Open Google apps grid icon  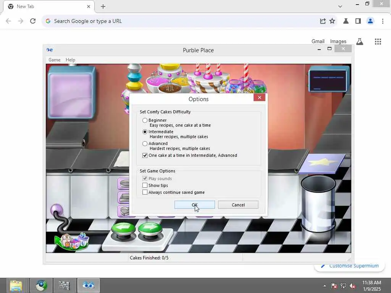click(x=378, y=42)
